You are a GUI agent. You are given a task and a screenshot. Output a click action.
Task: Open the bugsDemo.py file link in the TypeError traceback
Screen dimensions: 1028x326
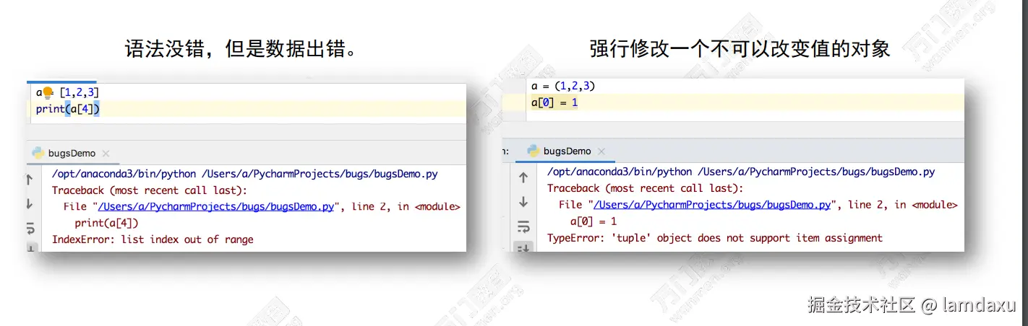(712, 205)
